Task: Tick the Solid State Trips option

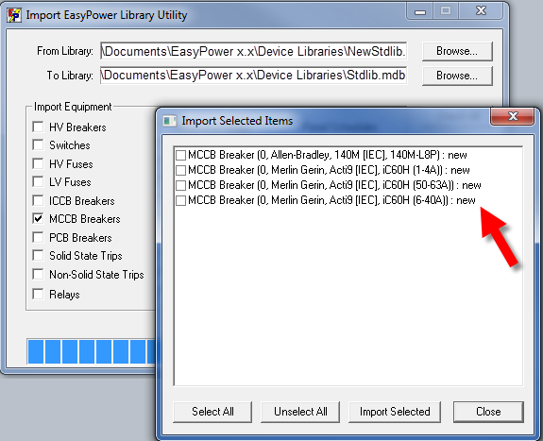Action: click(x=38, y=256)
